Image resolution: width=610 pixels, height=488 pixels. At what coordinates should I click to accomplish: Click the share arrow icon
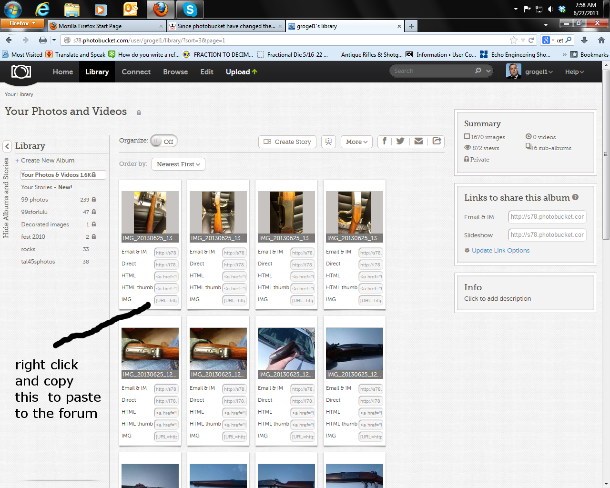(x=437, y=141)
